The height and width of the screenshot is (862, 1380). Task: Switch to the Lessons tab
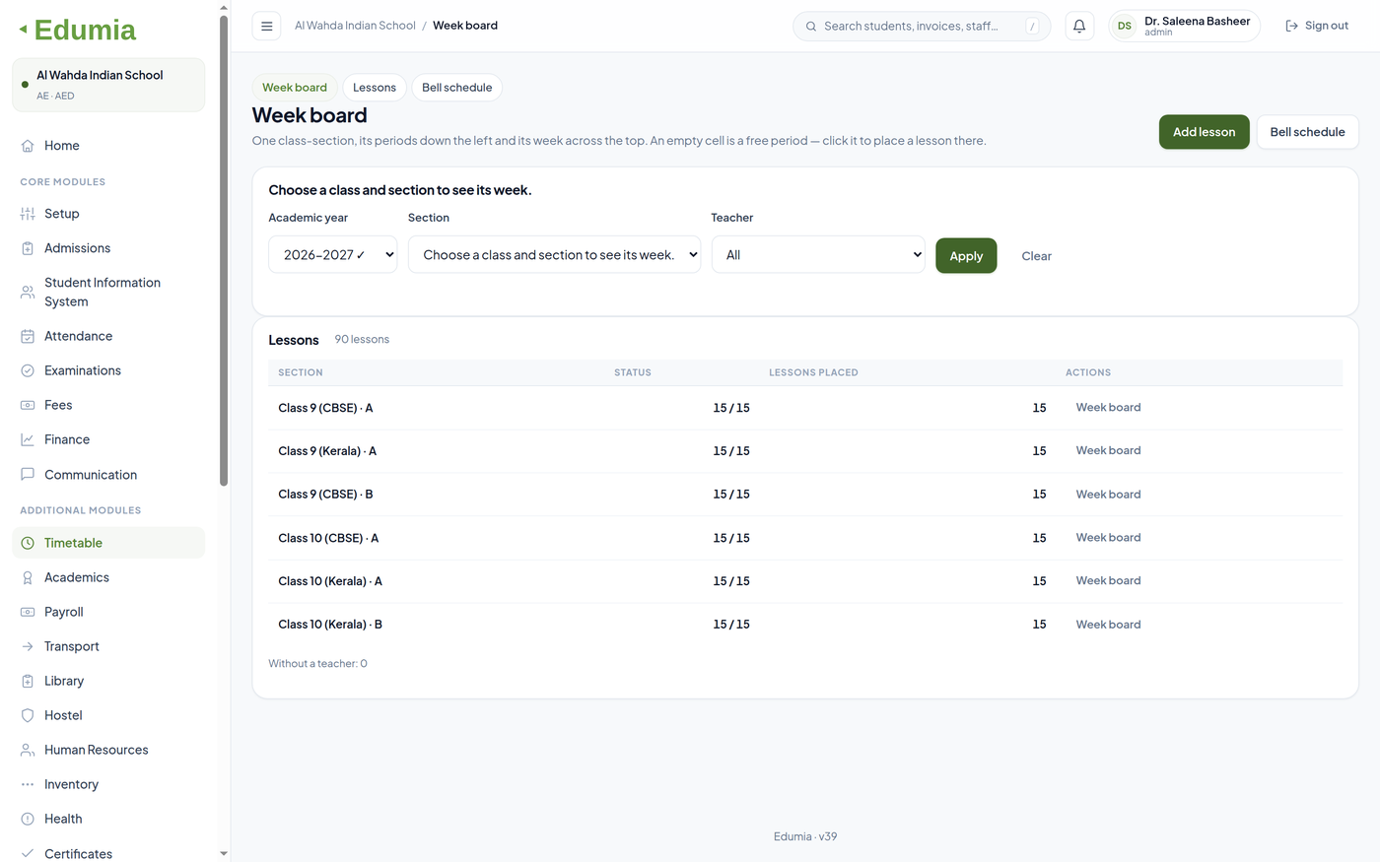[x=375, y=88]
